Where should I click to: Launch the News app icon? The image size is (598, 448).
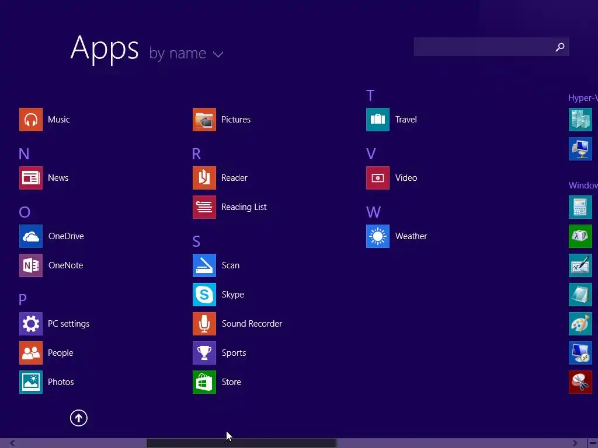click(31, 178)
